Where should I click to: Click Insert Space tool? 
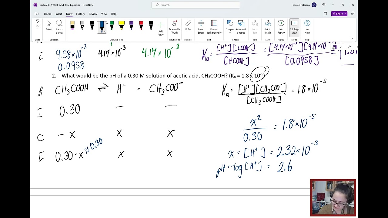(x=201, y=27)
